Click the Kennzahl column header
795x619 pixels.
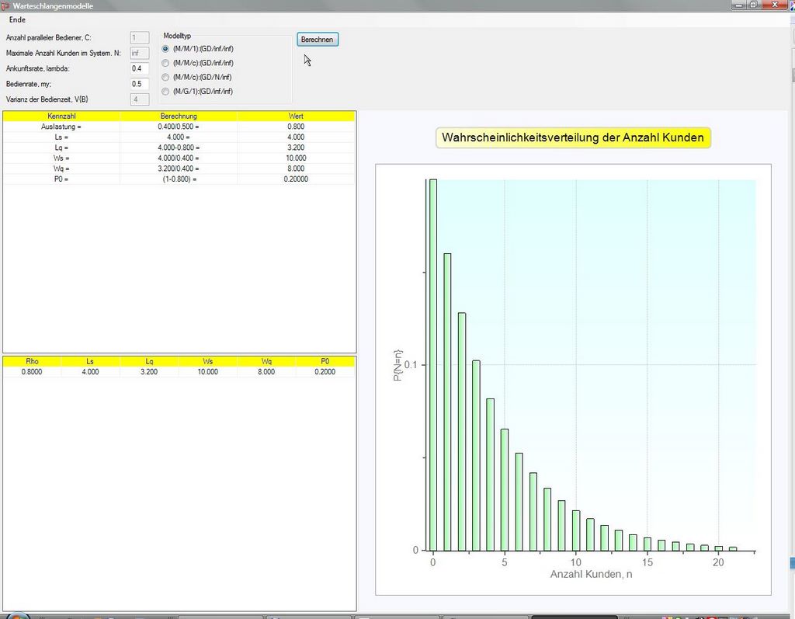[x=61, y=116]
